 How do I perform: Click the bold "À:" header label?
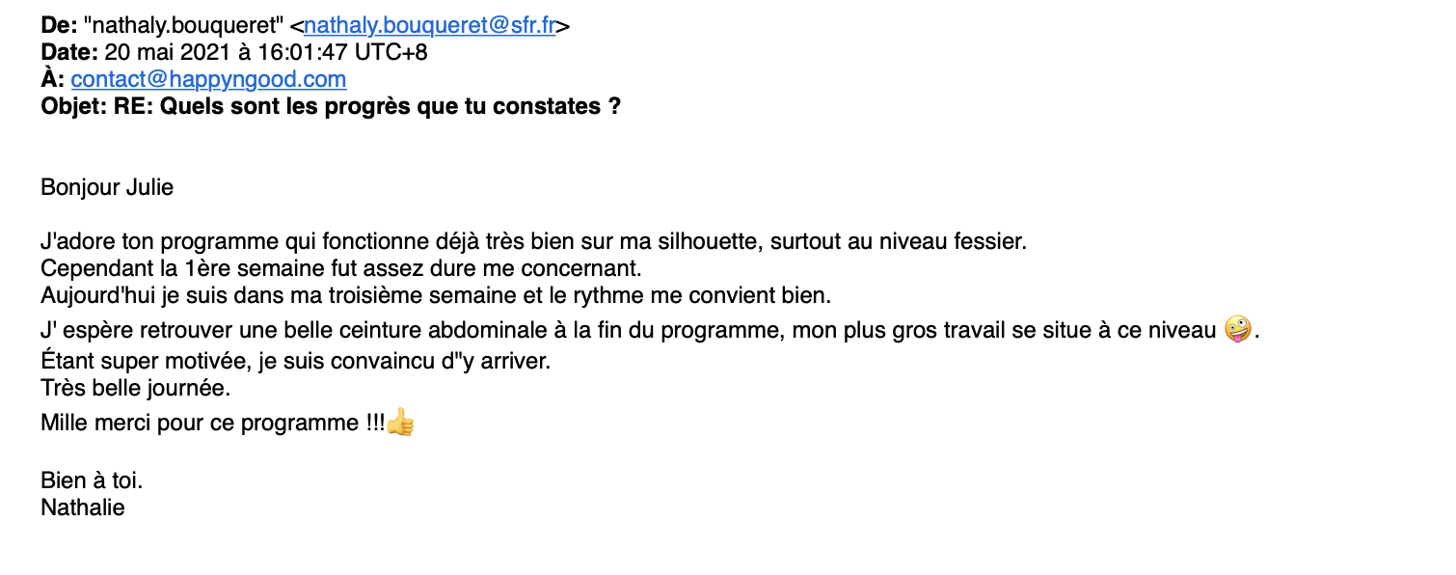coord(52,79)
